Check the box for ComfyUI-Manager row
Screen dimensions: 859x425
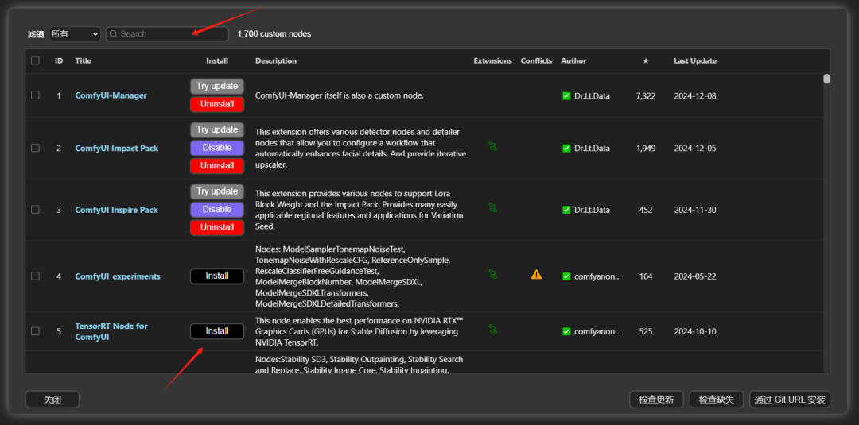35,95
